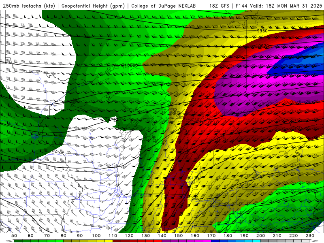Click the "250mb Isotachs (kts)" title text
The width and height of the screenshot is (324, 243).
[29, 6]
